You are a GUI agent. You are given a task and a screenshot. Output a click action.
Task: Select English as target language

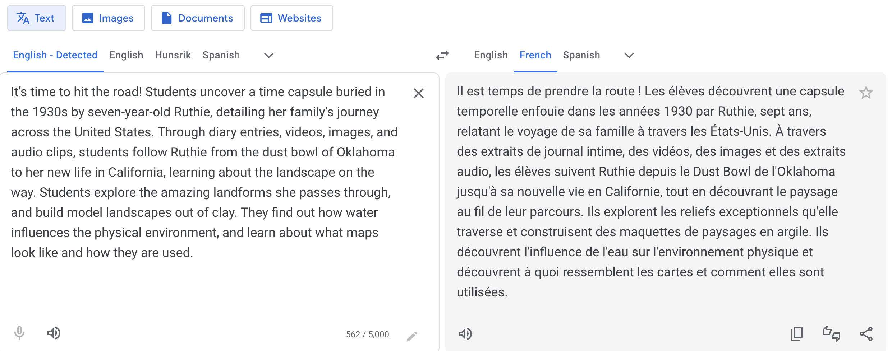point(491,55)
